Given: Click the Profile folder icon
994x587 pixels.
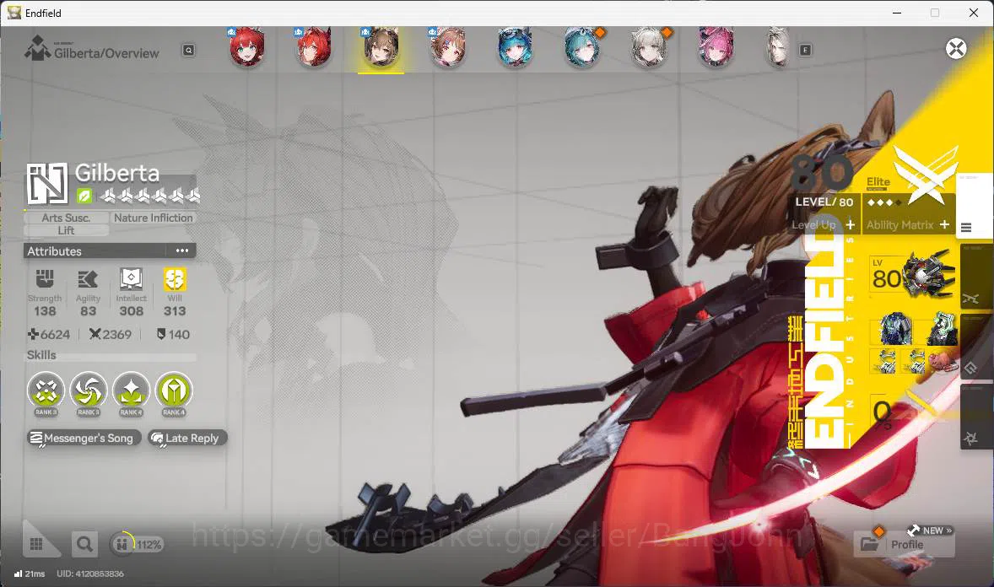Looking at the screenshot, I should pyautogui.click(x=869, y=544).
